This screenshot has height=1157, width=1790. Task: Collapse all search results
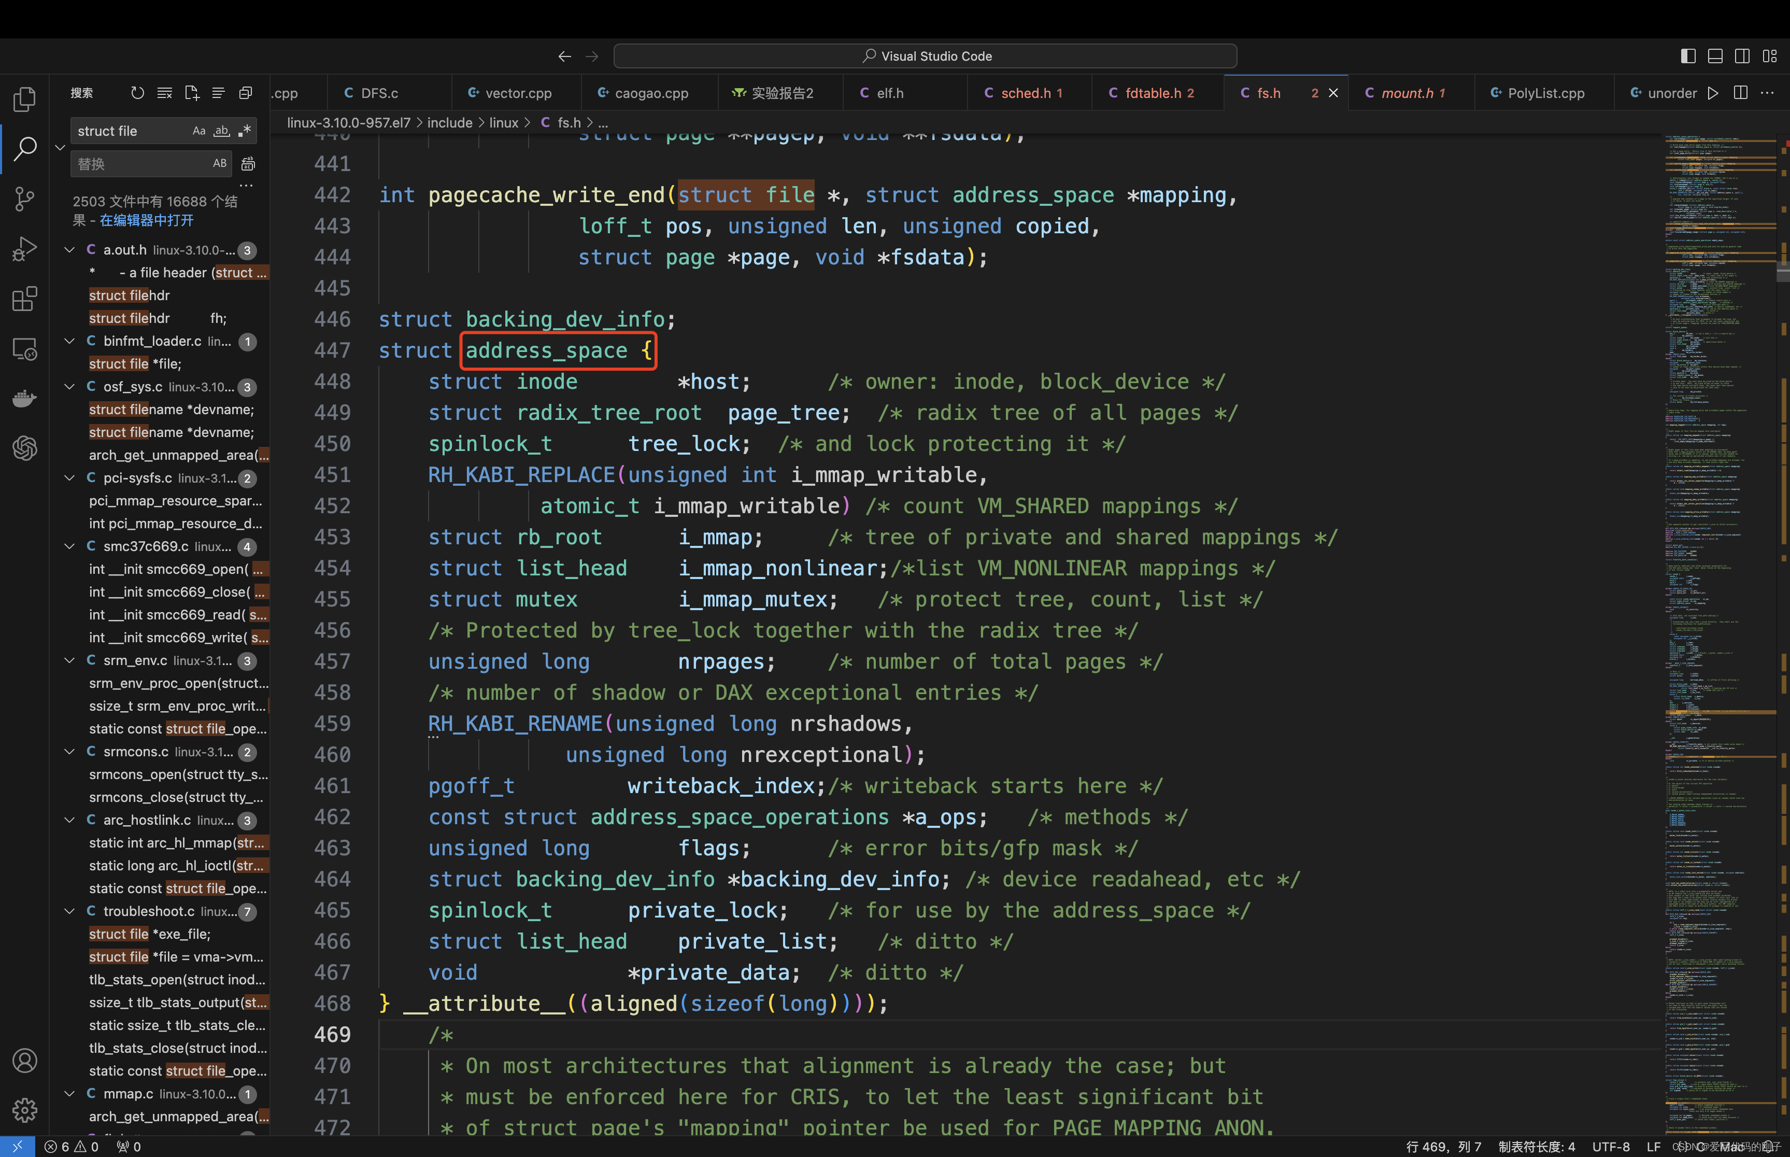tap(246, 93)
